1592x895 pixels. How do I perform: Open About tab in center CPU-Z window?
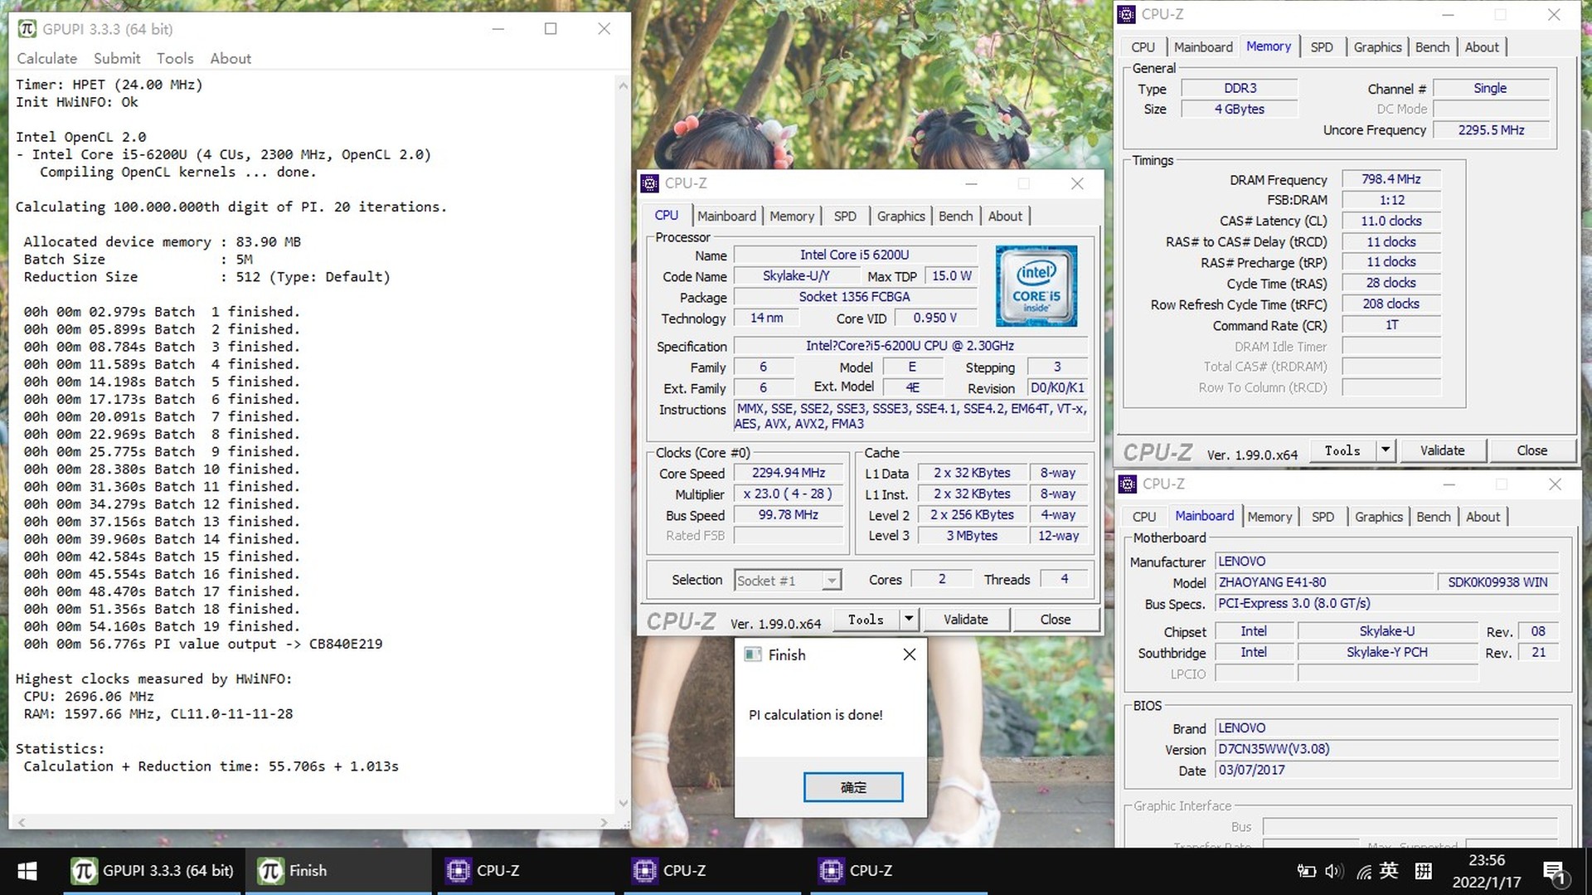[x=1005, y=216]
